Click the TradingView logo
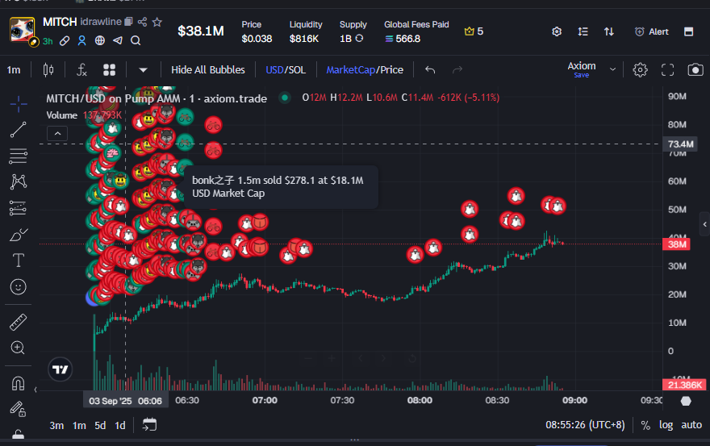 tap(61, 369)
